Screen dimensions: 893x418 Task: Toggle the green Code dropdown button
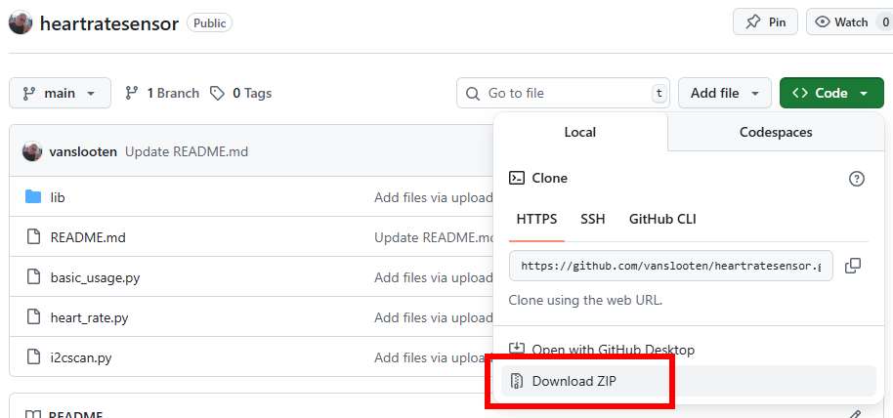pos(831,93)
